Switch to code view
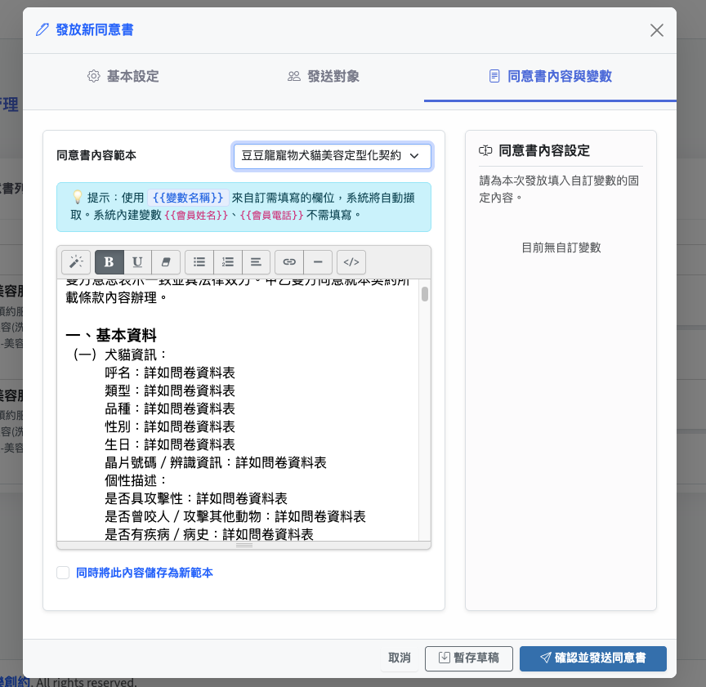The height and width of the screenshot is (687, 706). pyautogui.click(x=351, y=262)
